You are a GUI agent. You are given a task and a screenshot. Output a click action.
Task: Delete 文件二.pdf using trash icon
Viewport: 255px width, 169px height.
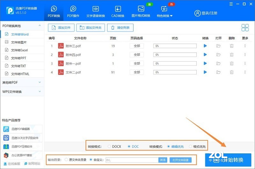(x=232, y=72)
